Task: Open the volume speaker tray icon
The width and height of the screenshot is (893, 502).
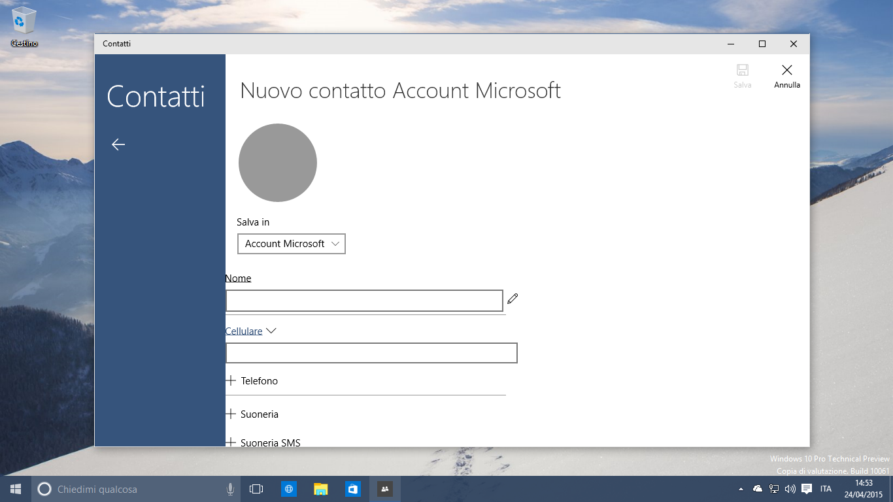Action: 790,489
